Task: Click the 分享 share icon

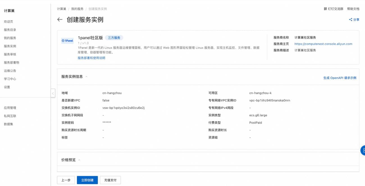Action: [x=350, y=20]
